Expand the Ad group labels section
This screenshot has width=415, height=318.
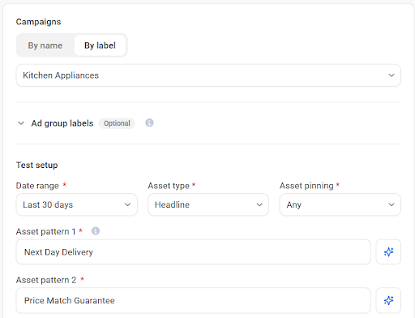coord(21,123)
